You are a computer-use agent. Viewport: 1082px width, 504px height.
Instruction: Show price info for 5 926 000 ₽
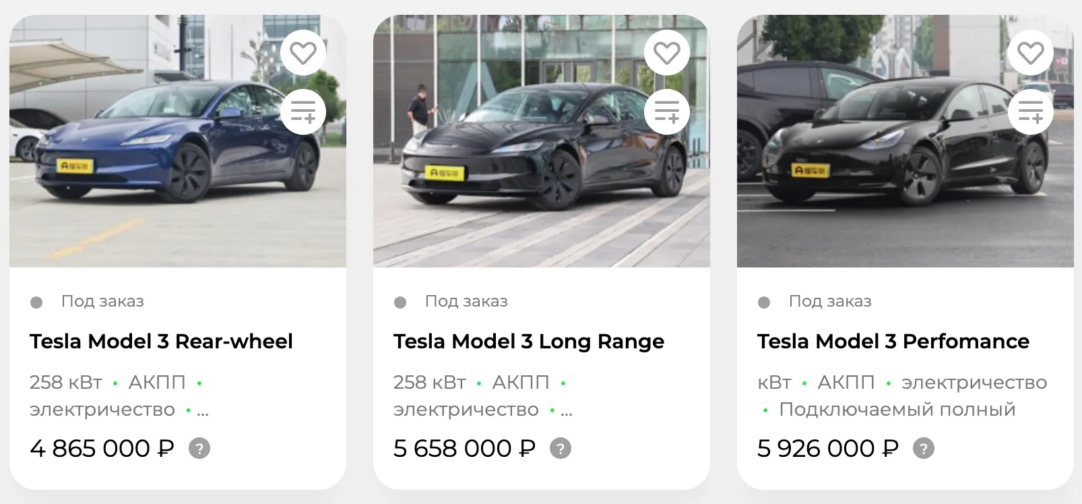[x=924, y=448]
